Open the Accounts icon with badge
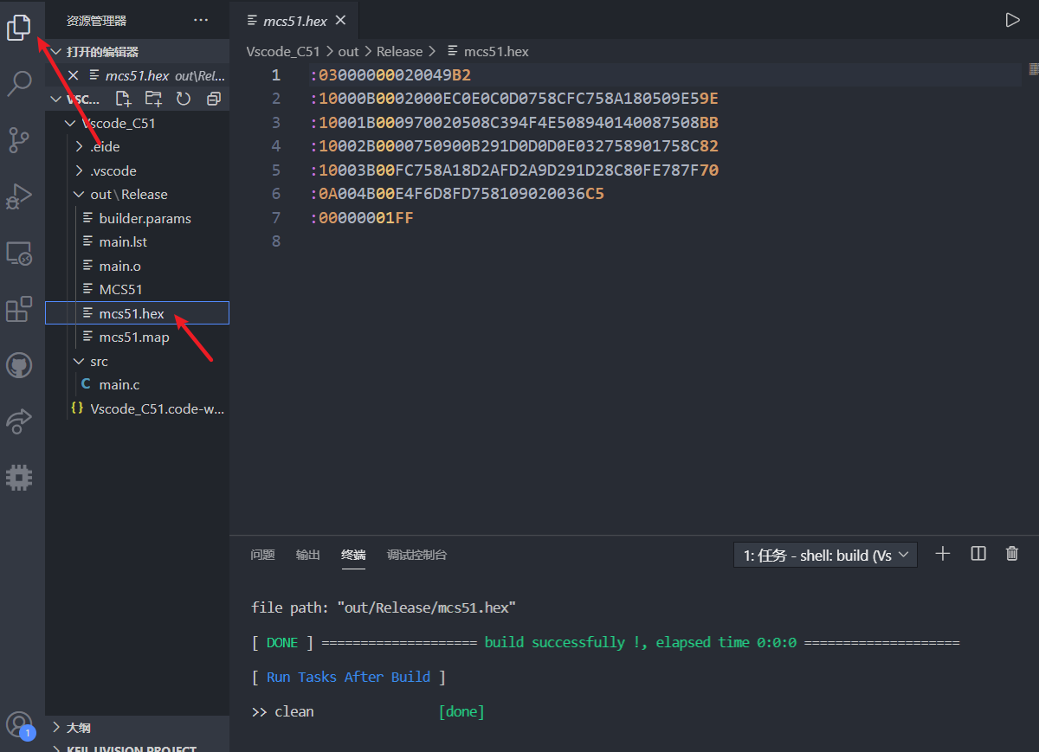 point(19,725)
